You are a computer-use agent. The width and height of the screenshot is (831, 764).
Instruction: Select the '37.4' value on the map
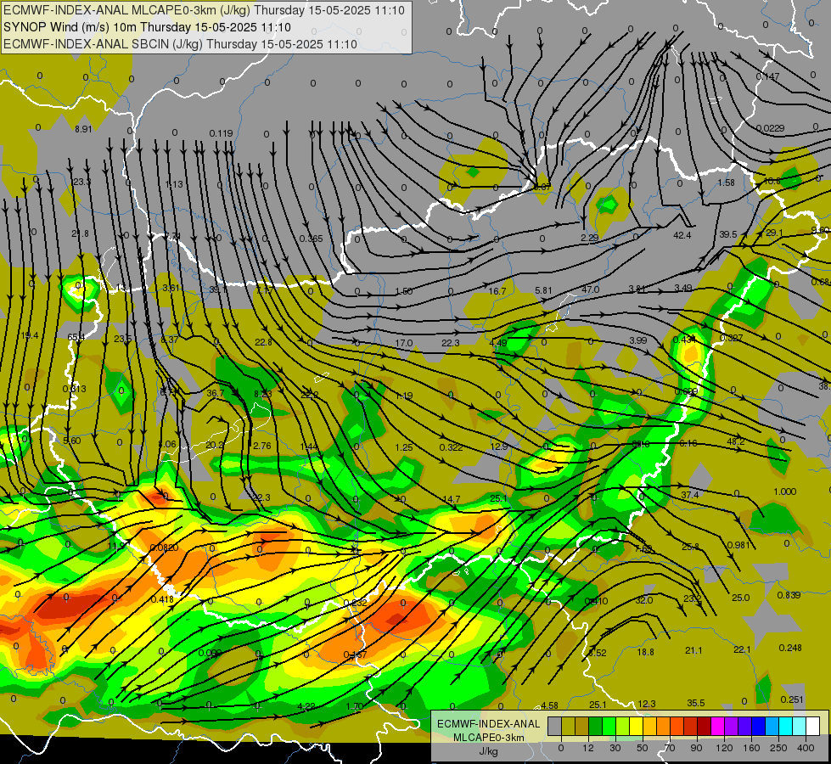click(690, 495)
